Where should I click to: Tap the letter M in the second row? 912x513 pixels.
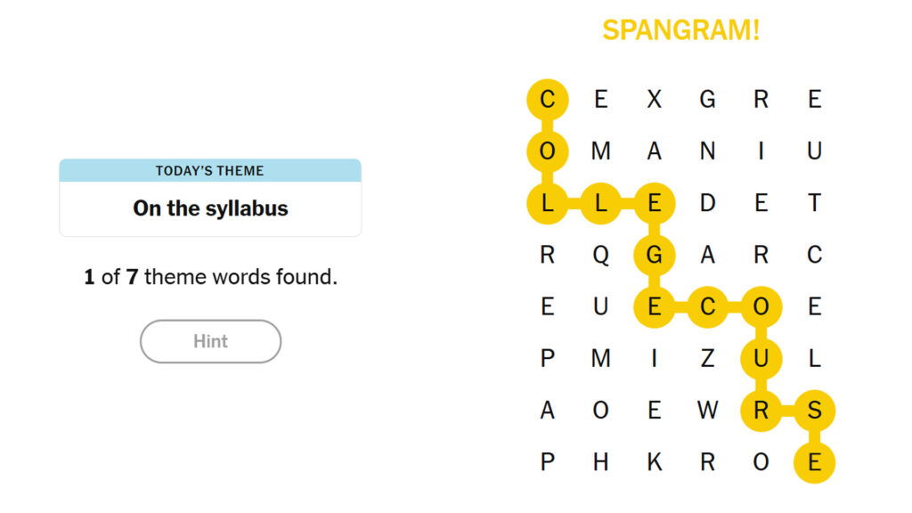[x=601, y=151]
